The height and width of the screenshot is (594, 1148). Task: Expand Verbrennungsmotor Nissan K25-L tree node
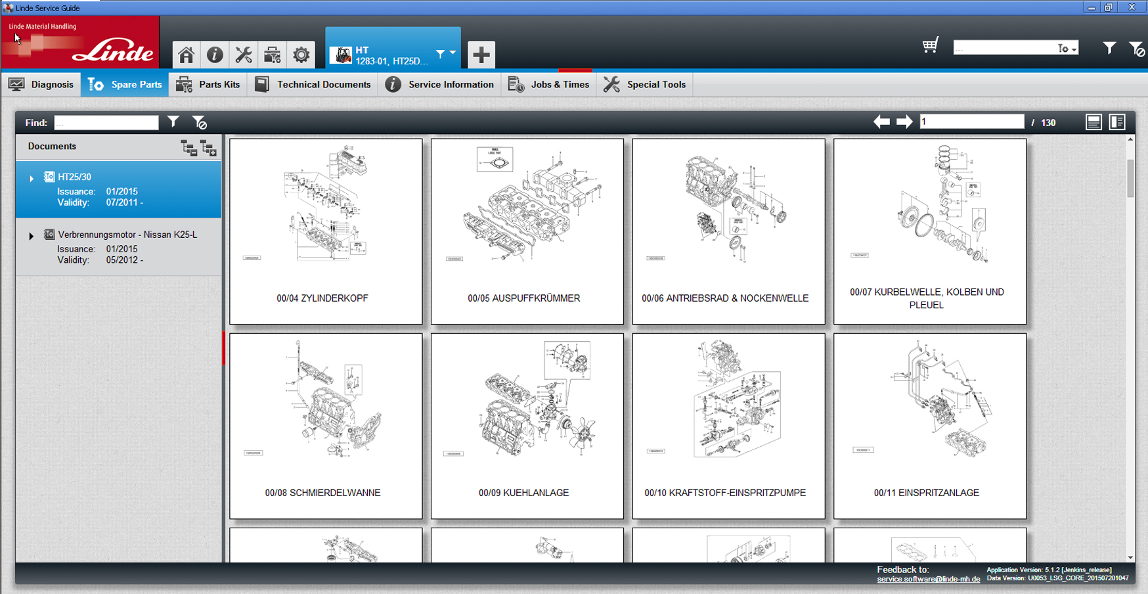pos(31,236)
